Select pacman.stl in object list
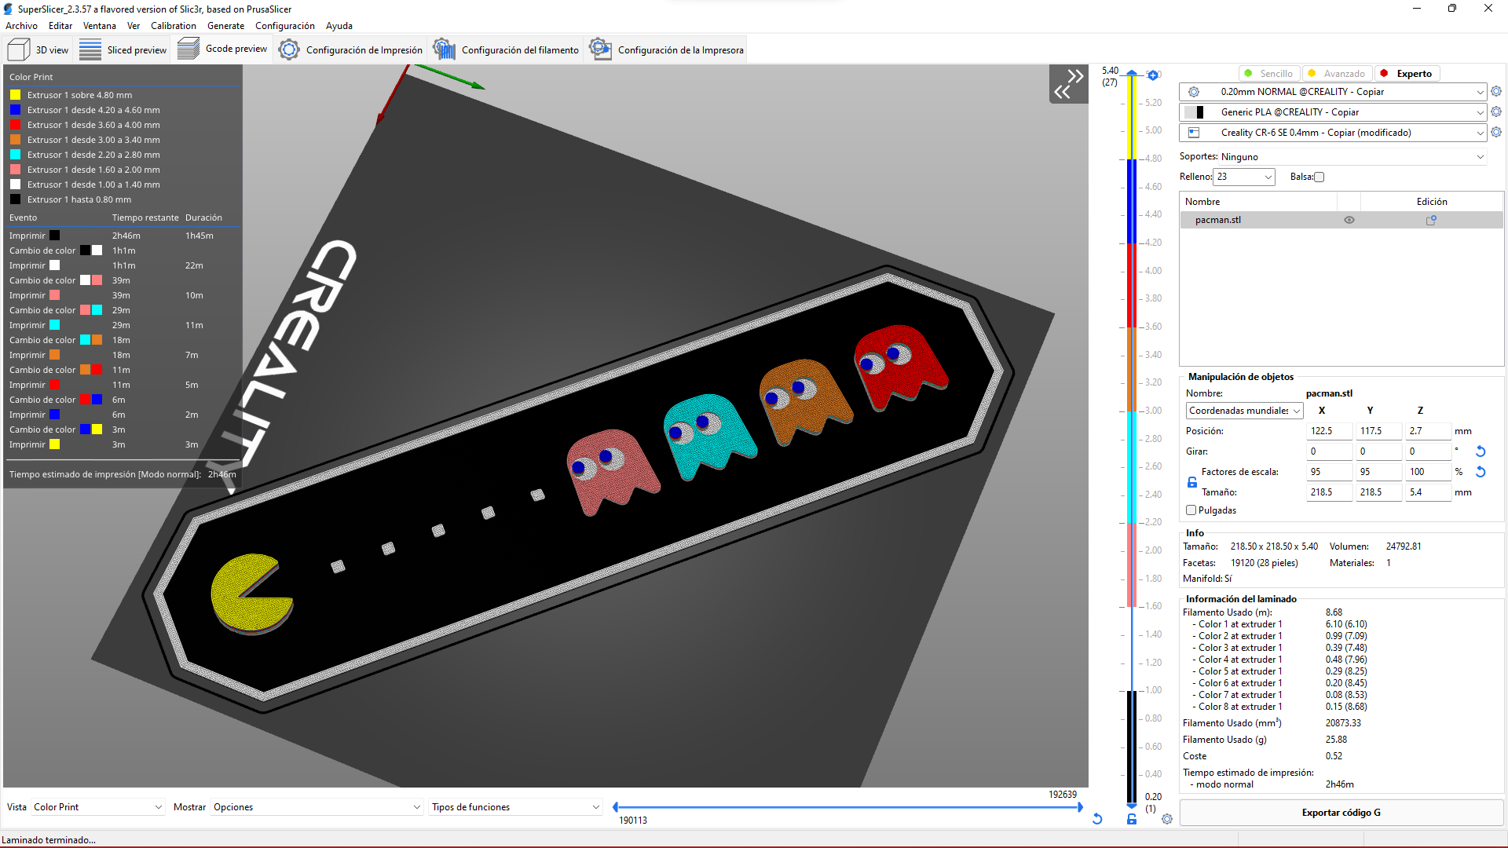 point(1341,220)
